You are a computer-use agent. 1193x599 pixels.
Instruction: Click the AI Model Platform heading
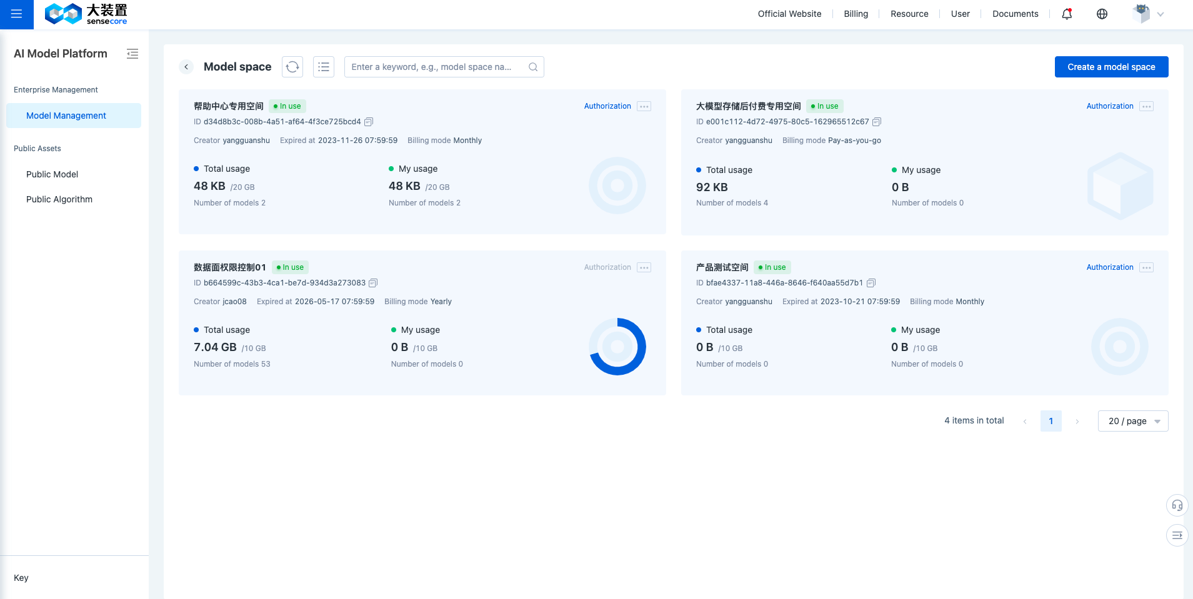tap(61, 54)
